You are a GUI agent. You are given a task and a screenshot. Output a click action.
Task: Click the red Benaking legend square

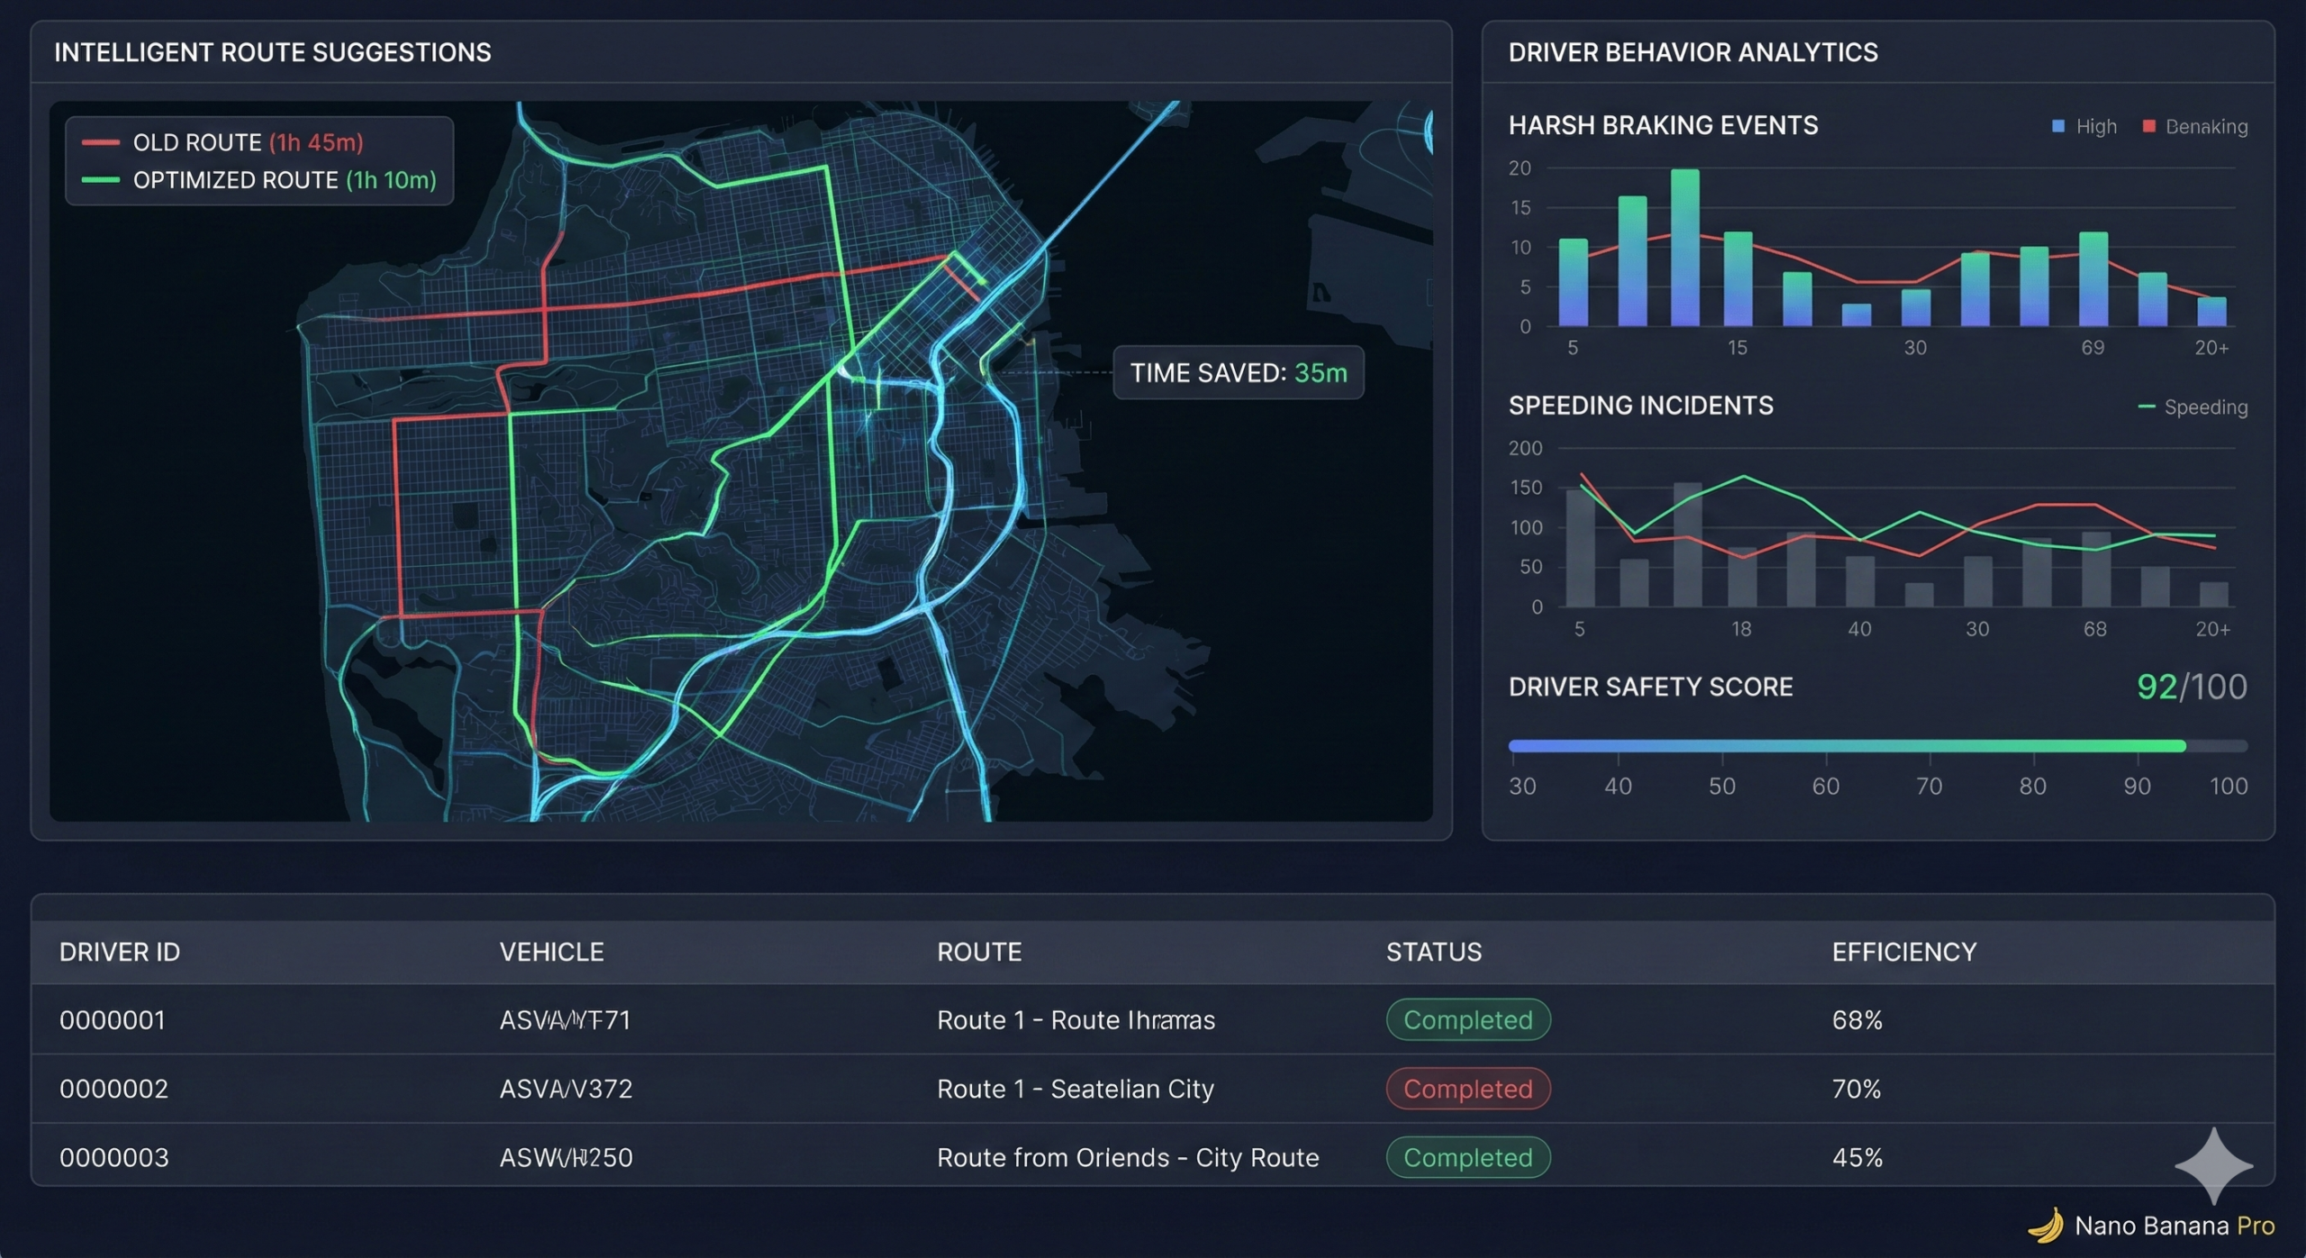point(2148,126)
